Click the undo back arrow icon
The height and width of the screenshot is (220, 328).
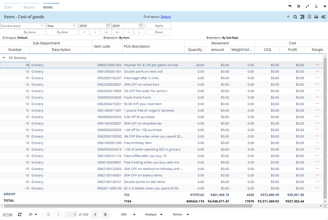click(290, 6)
